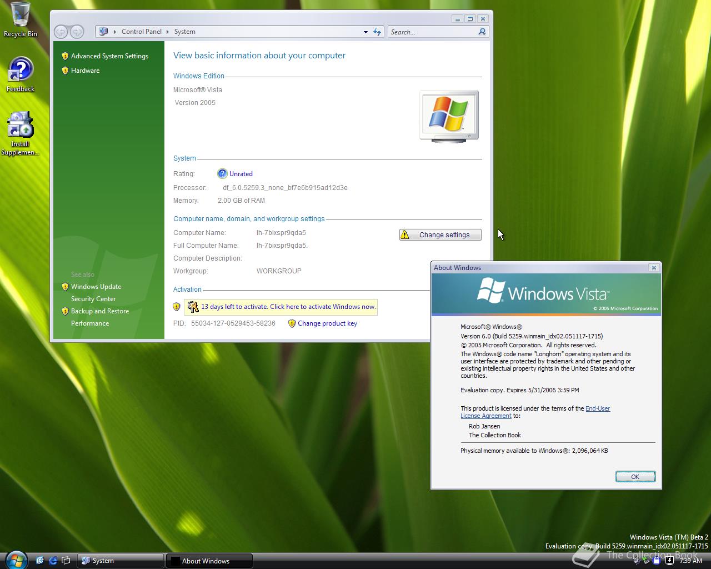Image resolution: width=711 pixels, height=569 pixels.
Task: Switch to About Windows taskbar button
Action: point(209,561)
